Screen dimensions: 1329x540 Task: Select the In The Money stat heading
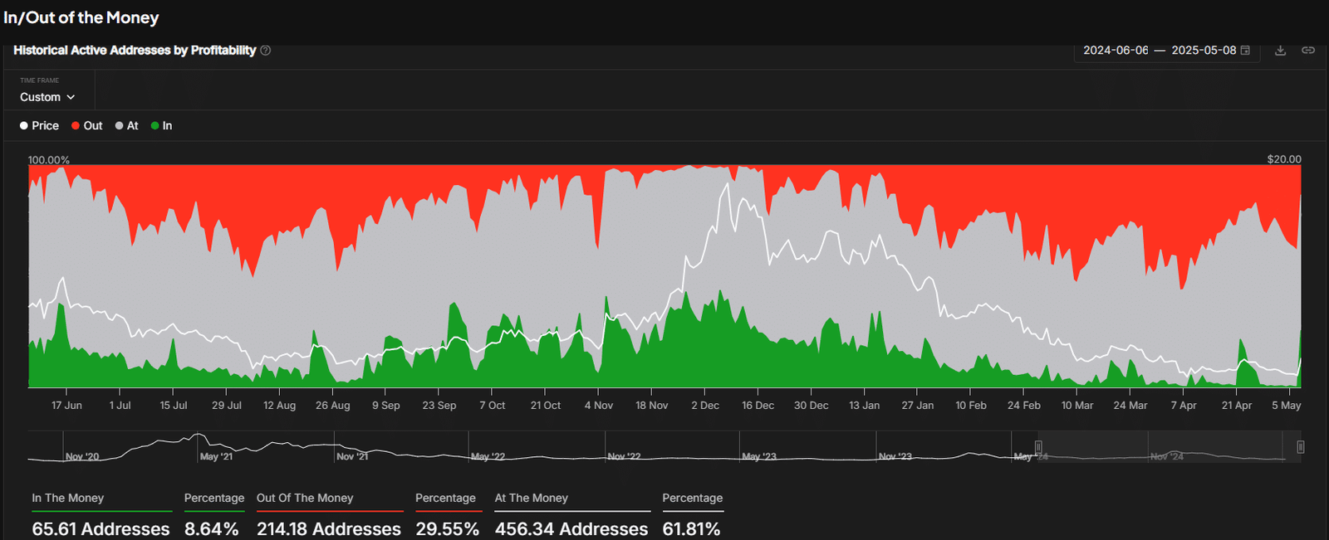click(68, 498)
